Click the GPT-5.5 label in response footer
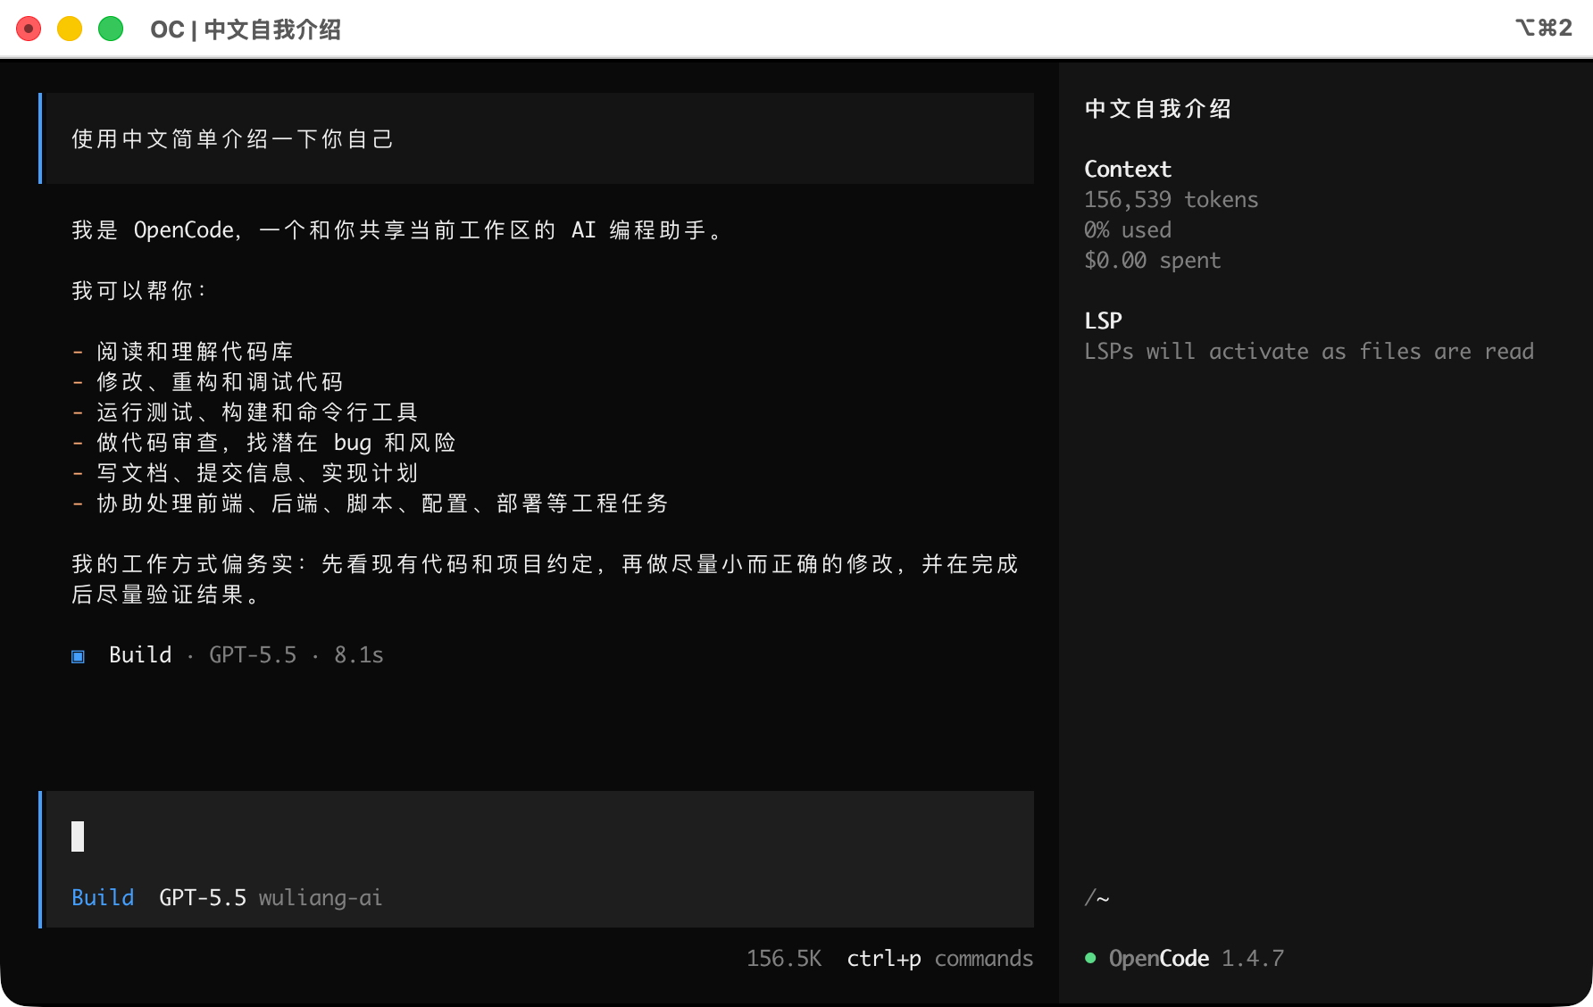 253,654
